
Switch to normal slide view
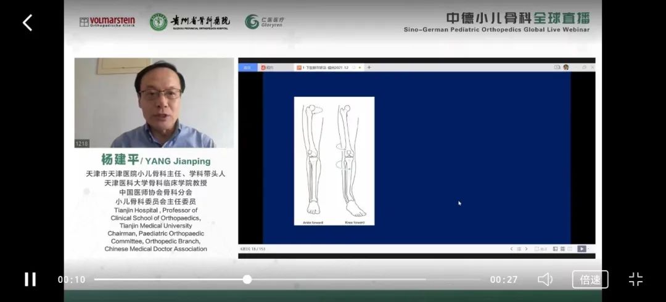pos(555,249)
